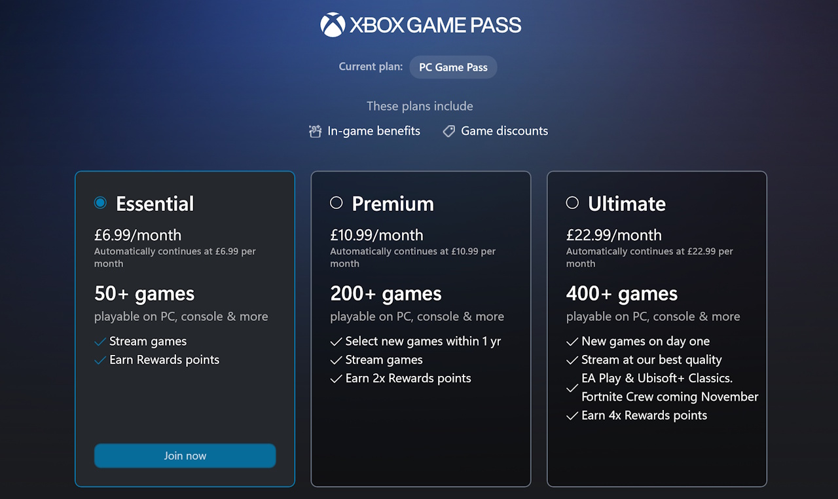Click the Join now button

185,456
